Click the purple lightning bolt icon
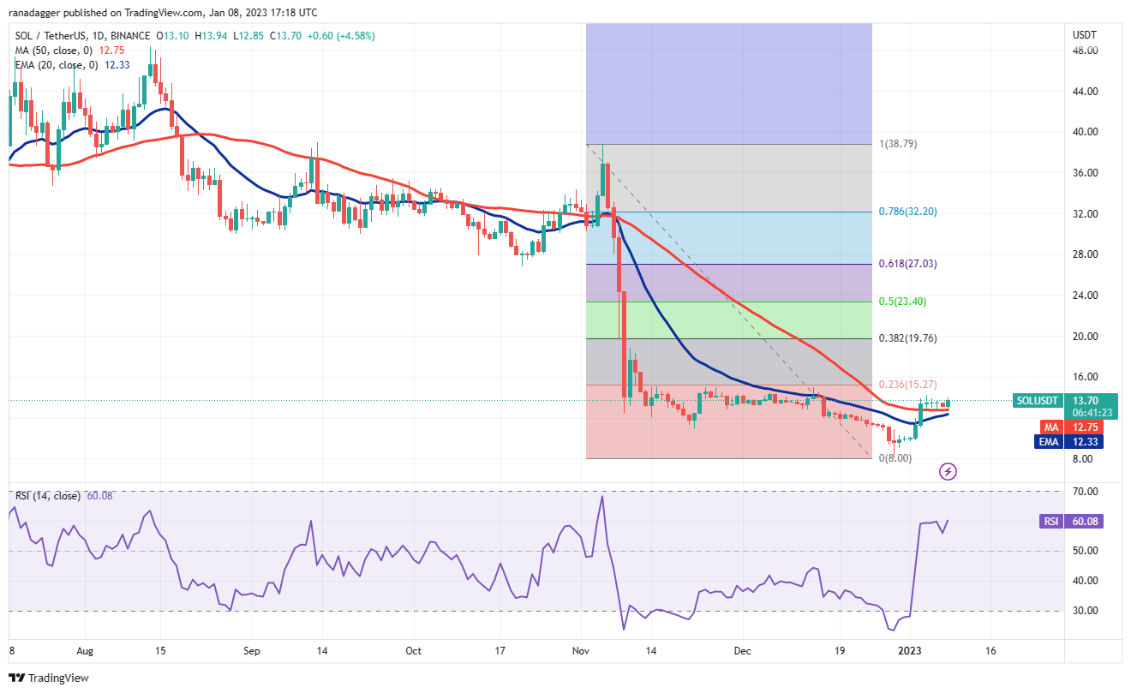Viewport: 1131px width, 693px height. click(x=948, y=471)
